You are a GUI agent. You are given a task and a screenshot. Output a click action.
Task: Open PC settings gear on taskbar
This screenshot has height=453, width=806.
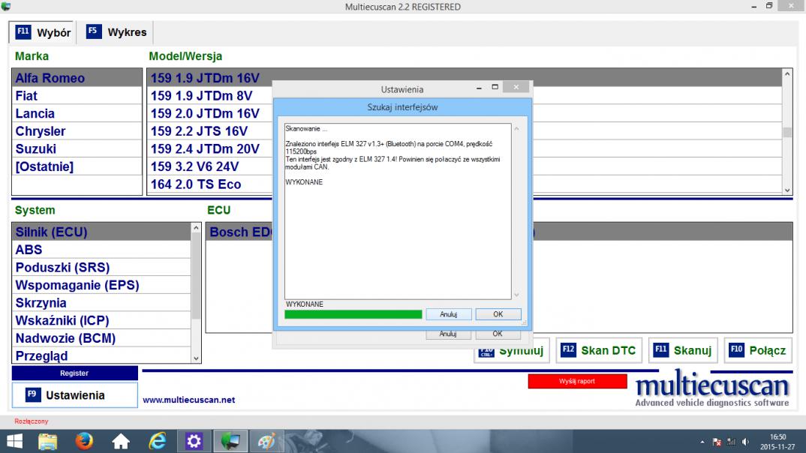[x=194, y=442]
